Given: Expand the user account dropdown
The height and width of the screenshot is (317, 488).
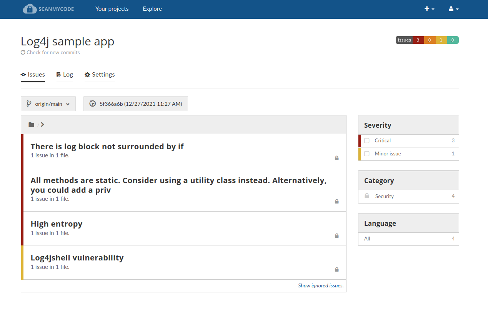Looking at the screenshot, I should point(453,9).
